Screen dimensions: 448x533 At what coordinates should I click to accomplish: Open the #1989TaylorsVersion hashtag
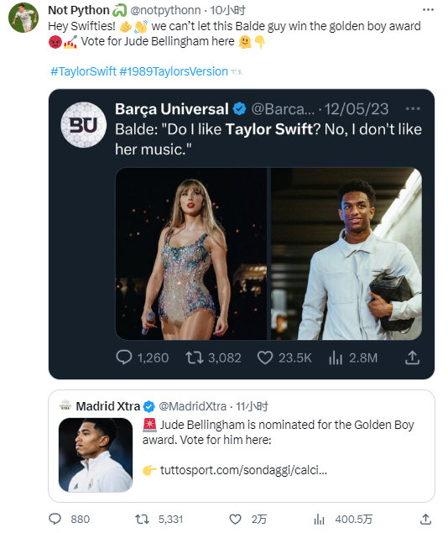pos(174,71)
